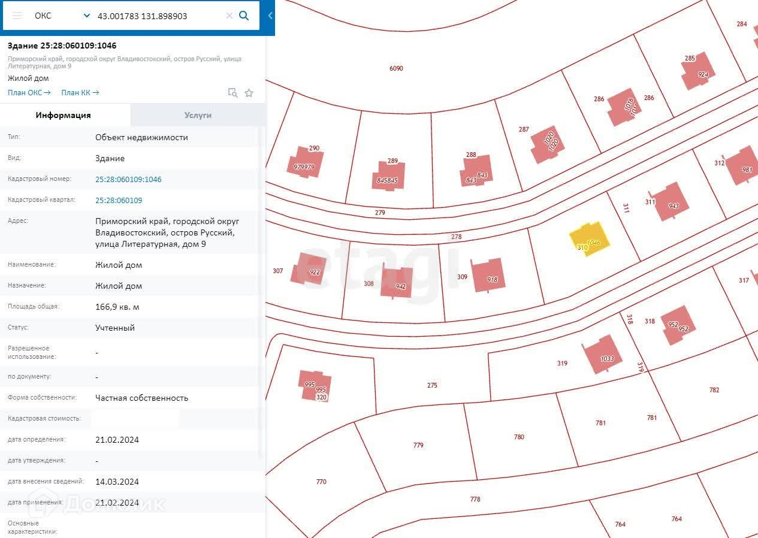Click the date 14.03.2024
758x538 pixels.
(x=117, y=482)
